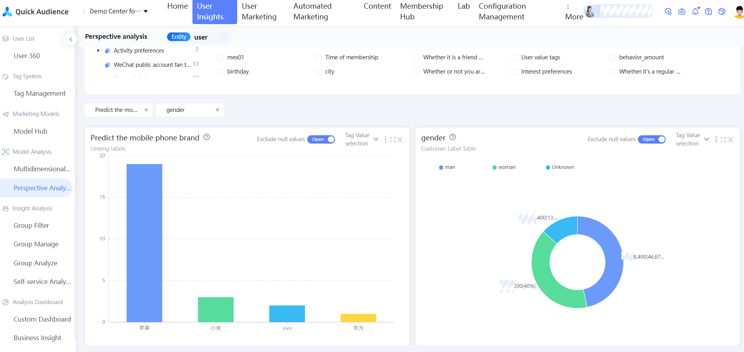
Task: Open the More menu in top navigation
Action: click(x=574, y=11)
